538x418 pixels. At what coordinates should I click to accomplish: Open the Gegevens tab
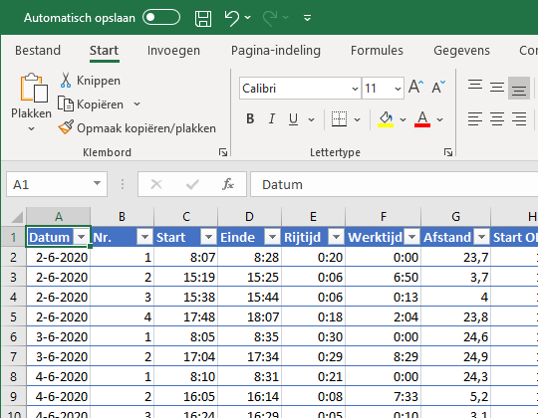[461, 51]
